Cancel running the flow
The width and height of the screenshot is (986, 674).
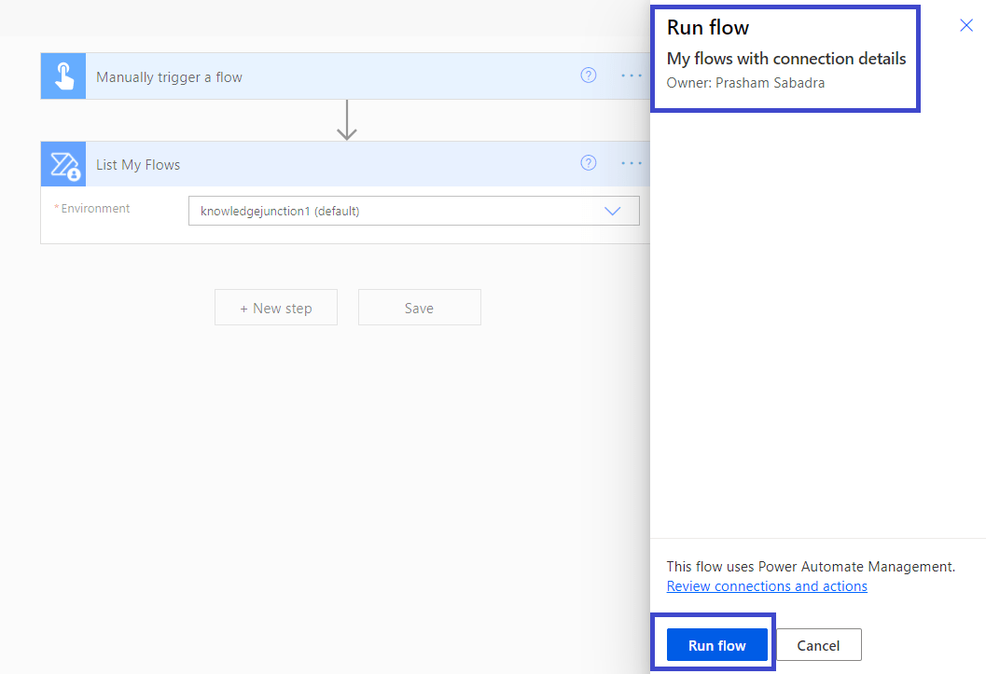tap(819, 645)
